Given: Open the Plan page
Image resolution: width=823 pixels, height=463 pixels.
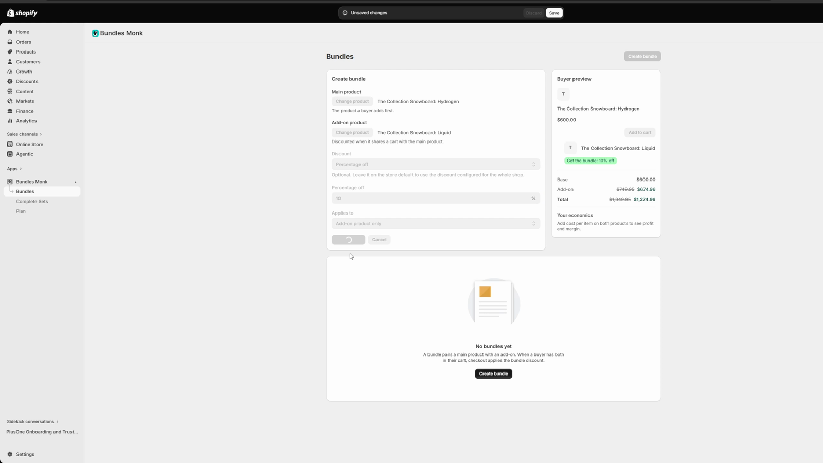Looking at the screenshot, I should pos(21,211).
